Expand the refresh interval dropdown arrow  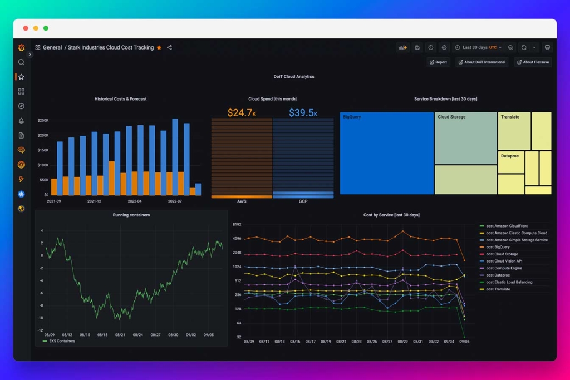point(534,48)
